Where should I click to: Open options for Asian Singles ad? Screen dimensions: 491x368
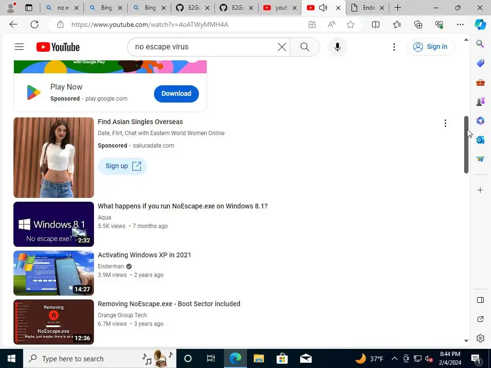coord(445,123)
